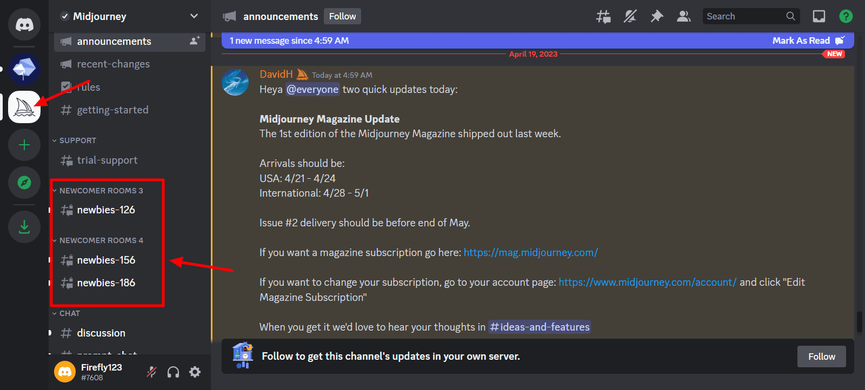Open Discord home direct messages
This screenshot has width=865, height=390.
coord(24,24)
